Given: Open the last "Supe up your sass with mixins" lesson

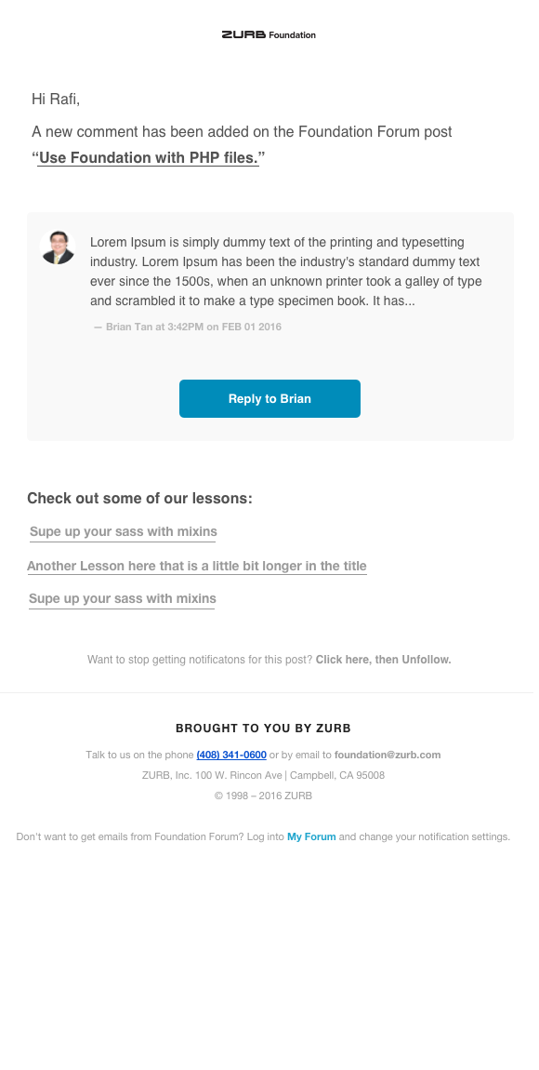Looking at the screenshot, I should [x=122, y=598].
